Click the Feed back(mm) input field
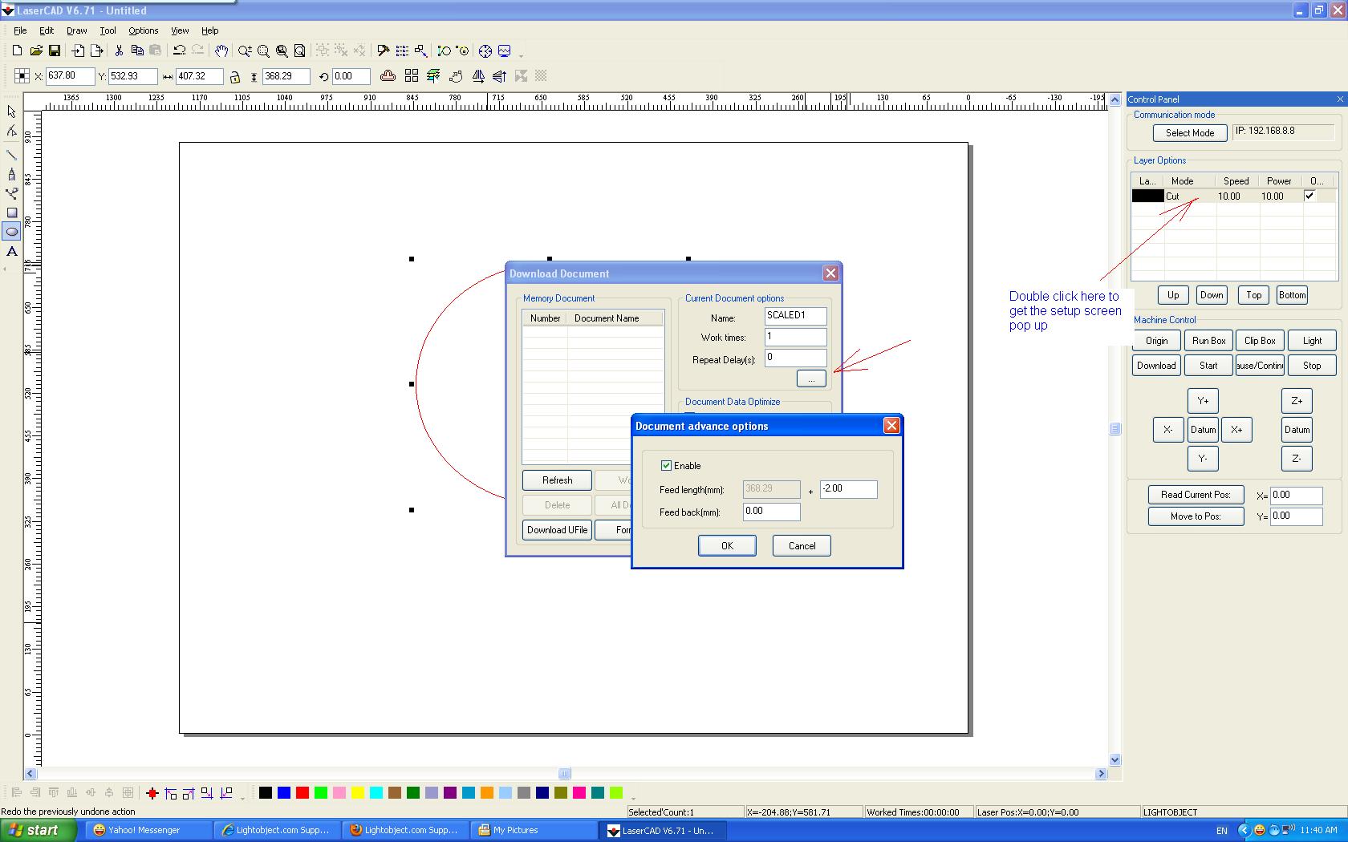This screenshot has width=1348, height=842. coord(771,512)
